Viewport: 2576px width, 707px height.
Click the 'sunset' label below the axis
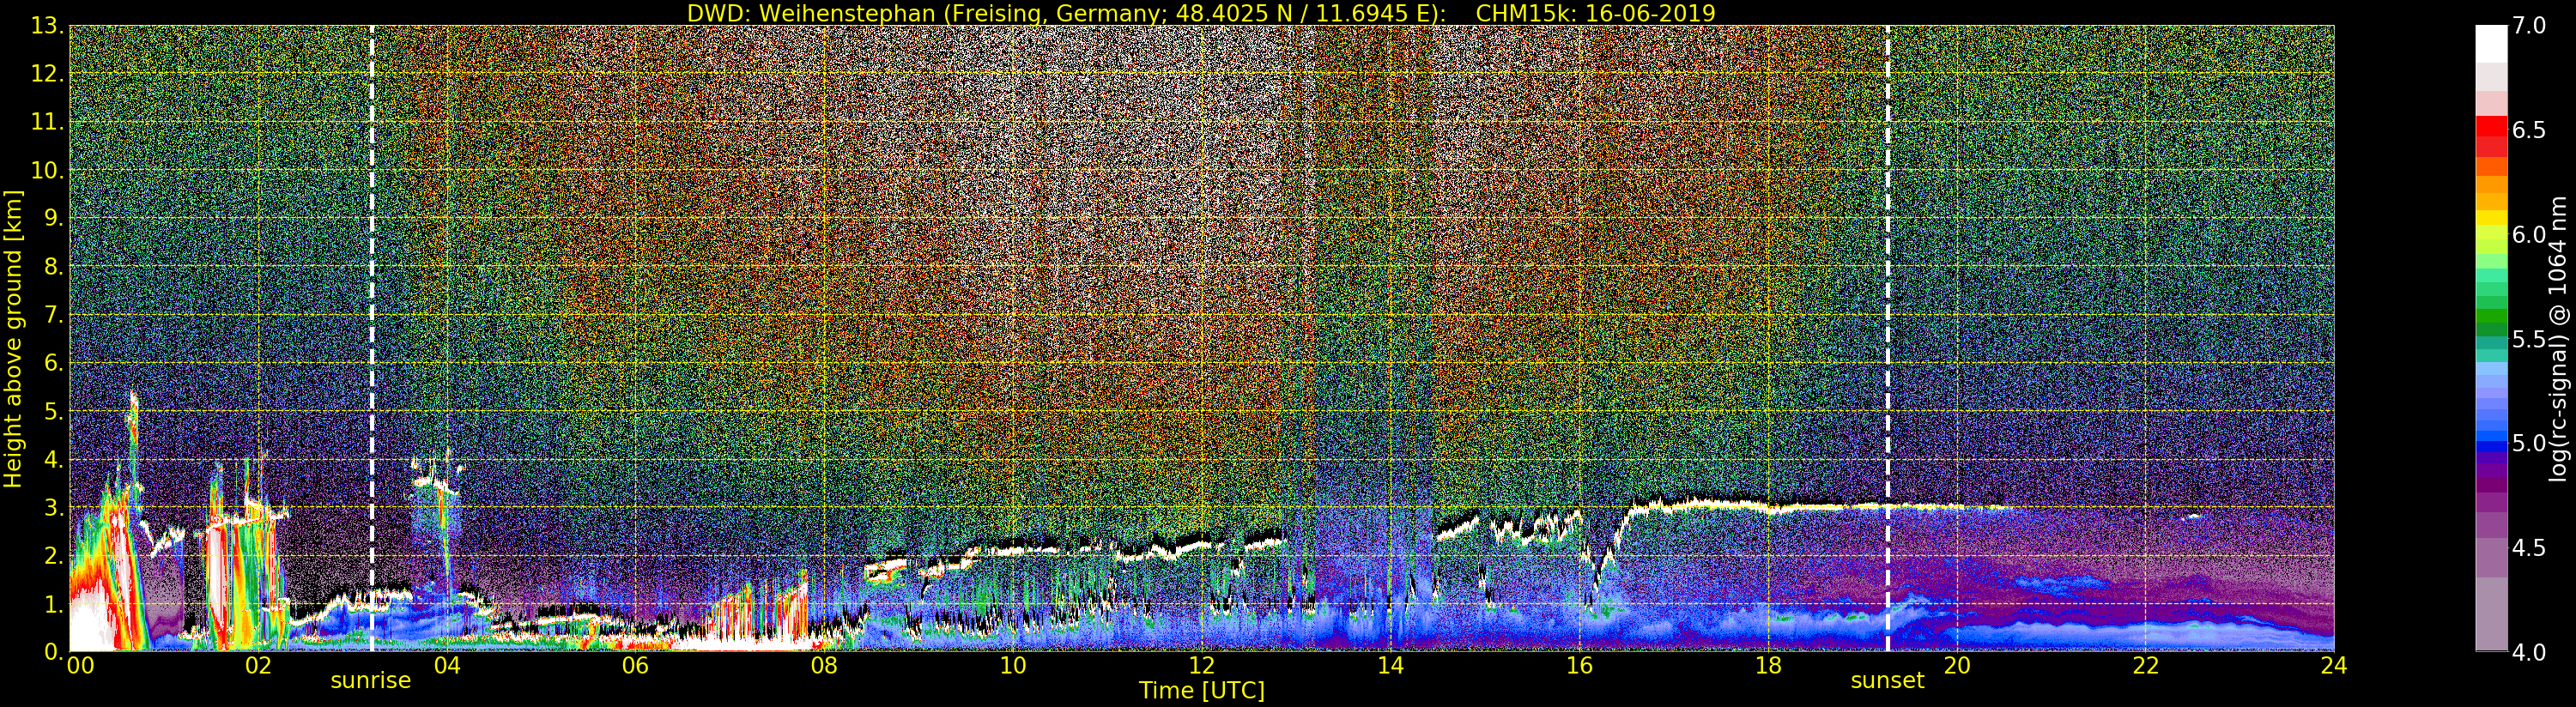click(x=1887, y=681)
